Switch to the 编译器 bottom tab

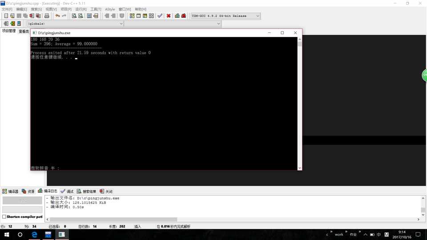10,191
